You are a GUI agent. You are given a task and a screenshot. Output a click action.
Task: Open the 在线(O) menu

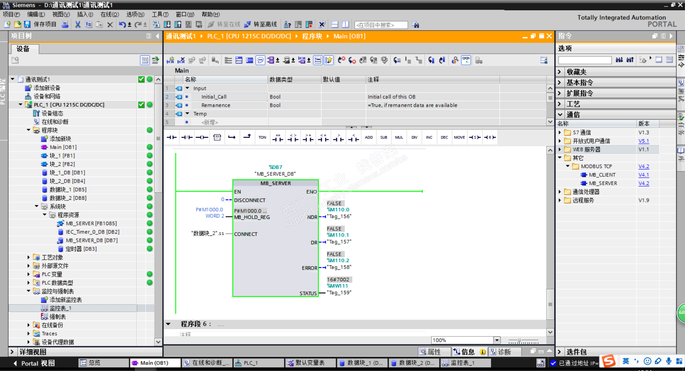coord(110,14)
